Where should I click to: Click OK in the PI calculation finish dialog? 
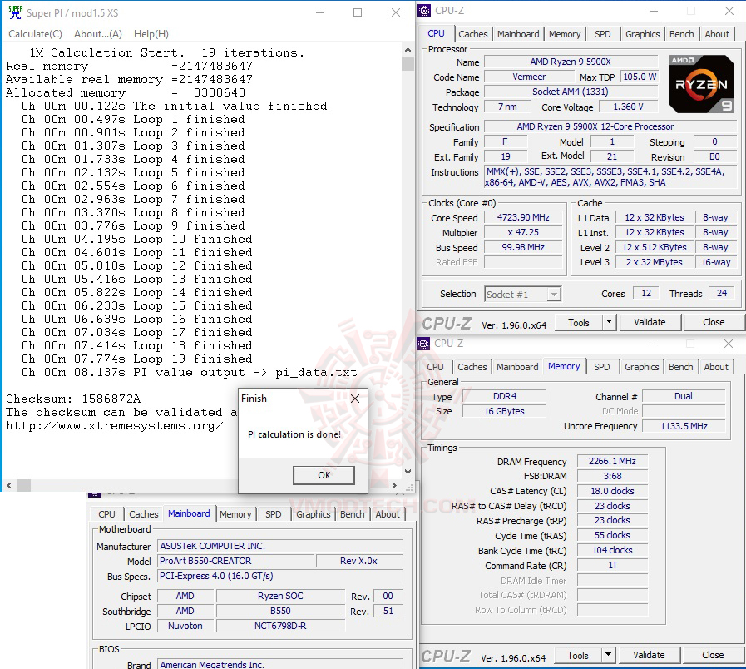(324, 475)
